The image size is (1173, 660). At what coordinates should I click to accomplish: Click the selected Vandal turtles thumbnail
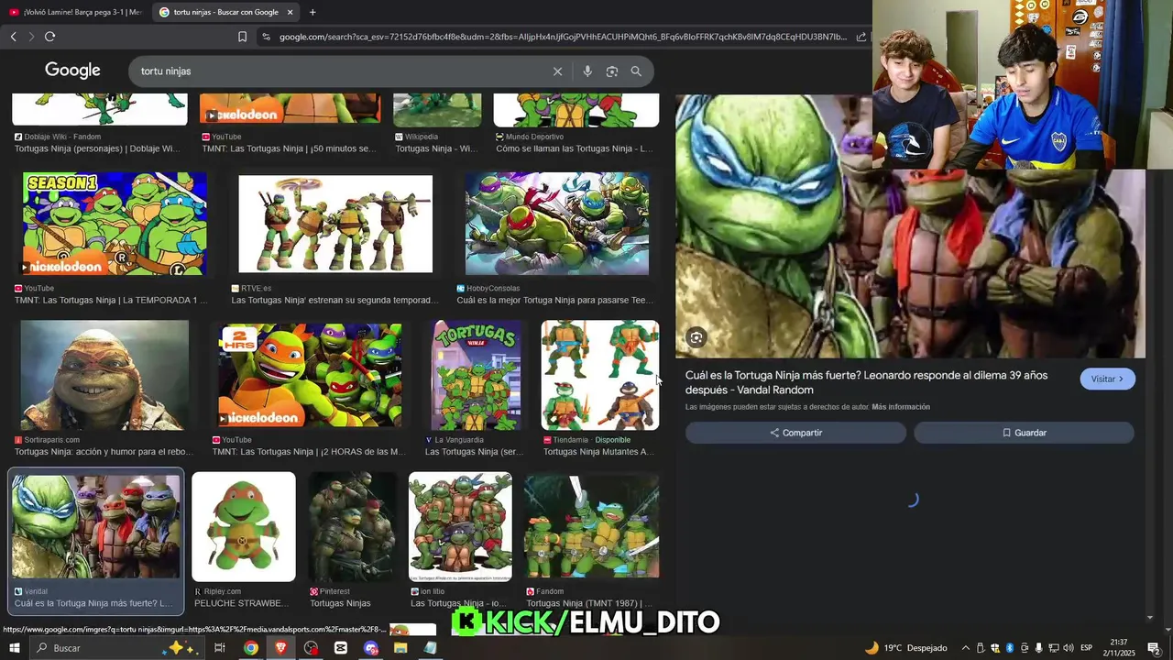point(96,526)
